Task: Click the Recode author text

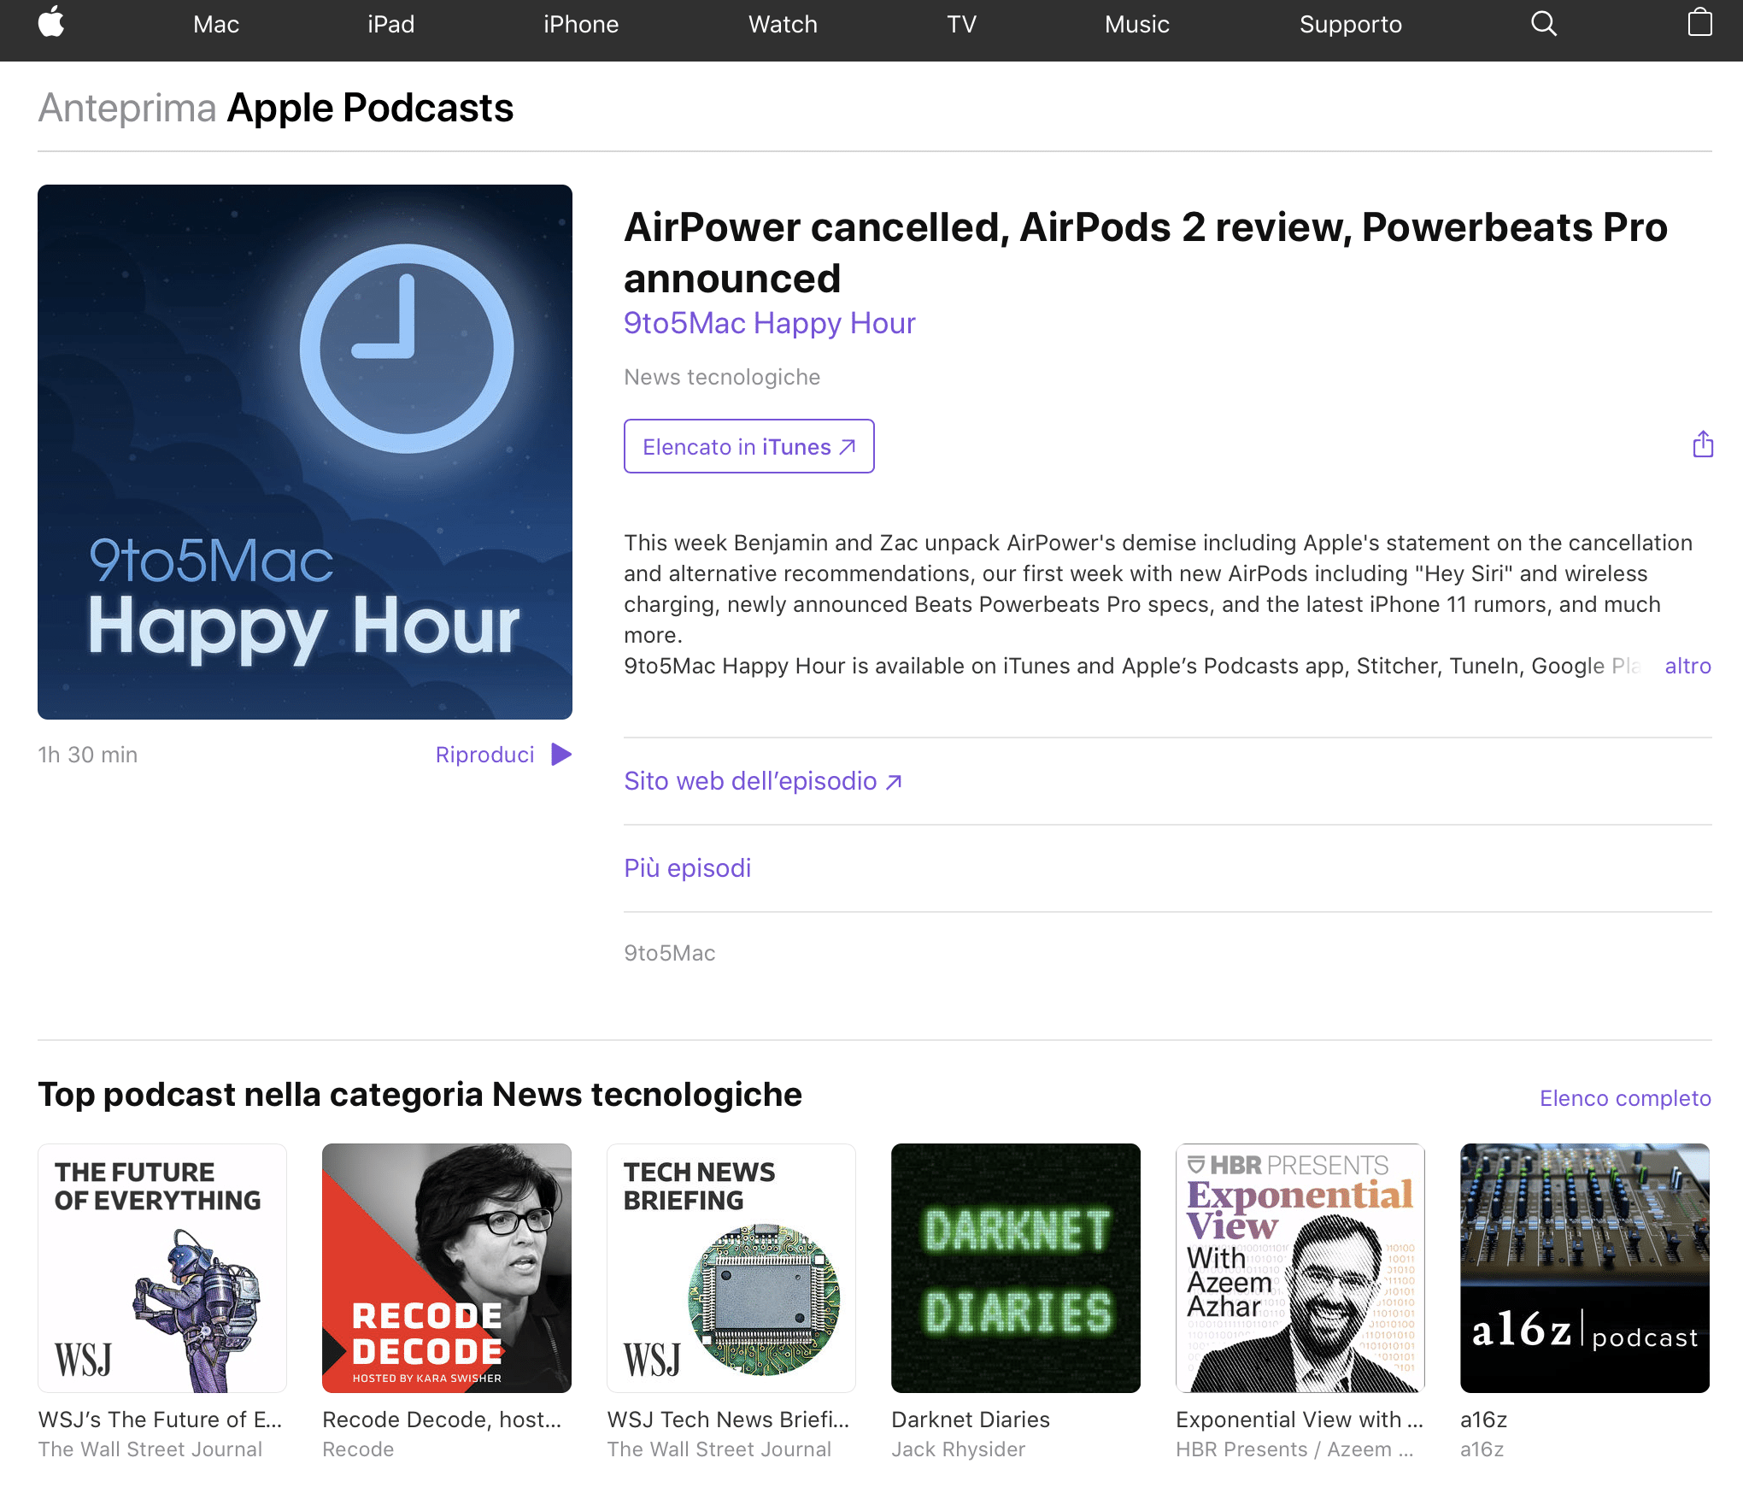Action: (358, 1449)
